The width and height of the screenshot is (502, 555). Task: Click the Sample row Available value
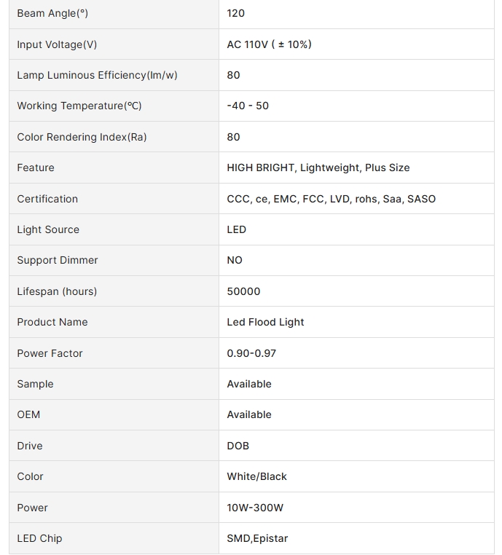point(249,384)
